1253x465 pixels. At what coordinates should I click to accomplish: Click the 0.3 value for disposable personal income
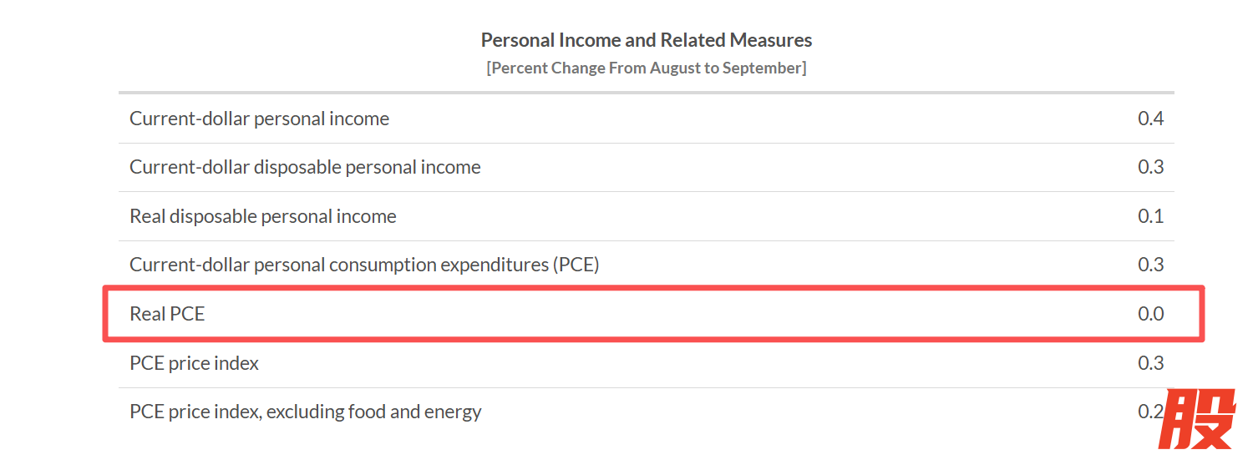[x=1150, y=167]
